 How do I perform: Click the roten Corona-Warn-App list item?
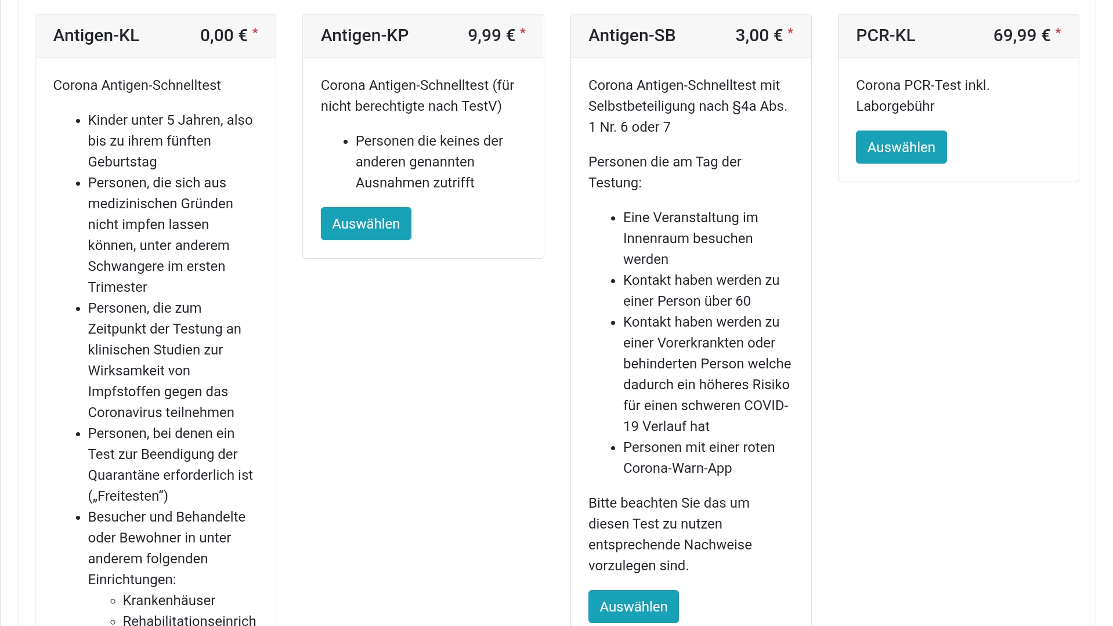pyautogui.click(x=699, y=458)
